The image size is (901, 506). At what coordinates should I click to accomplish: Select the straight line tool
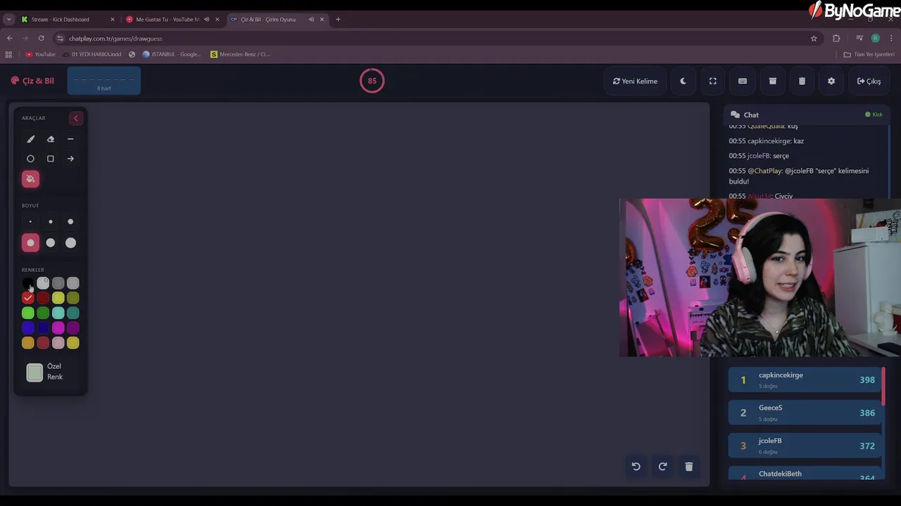point(70,139)
